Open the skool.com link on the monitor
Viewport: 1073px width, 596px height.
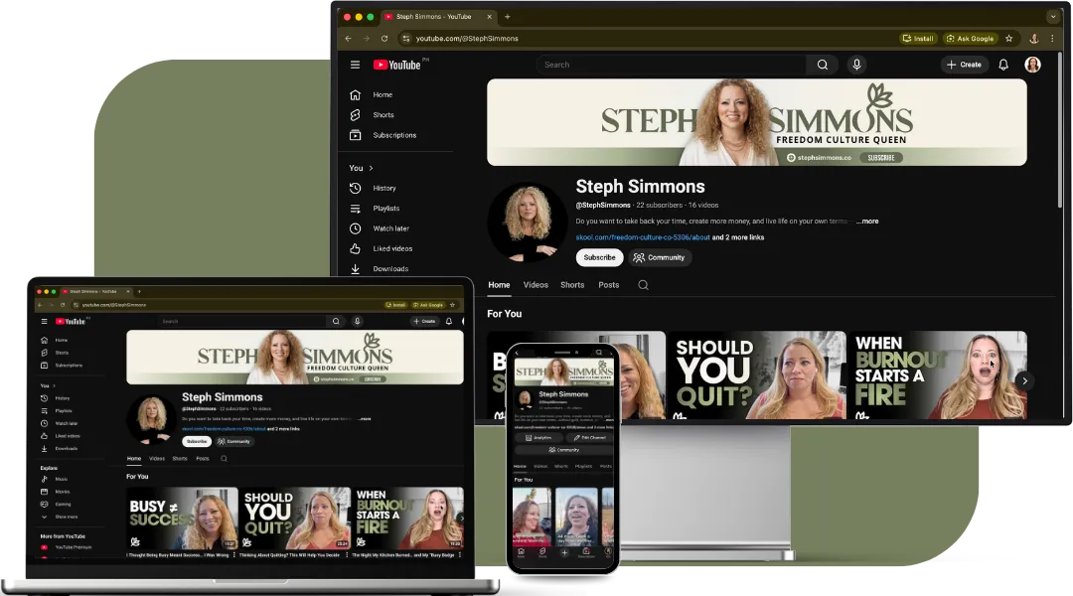[643, 238]
